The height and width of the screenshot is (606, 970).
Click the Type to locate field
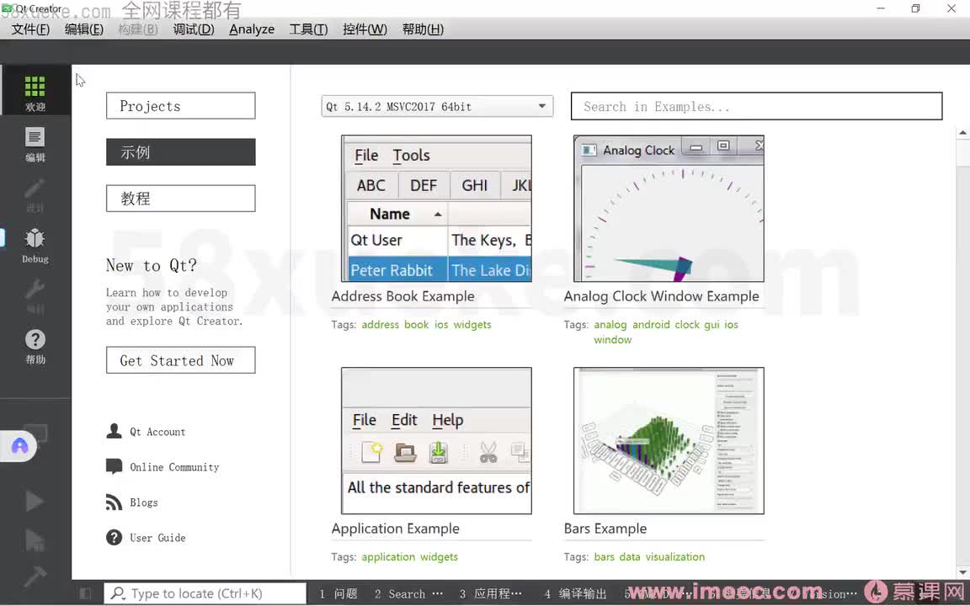point(205,593)
